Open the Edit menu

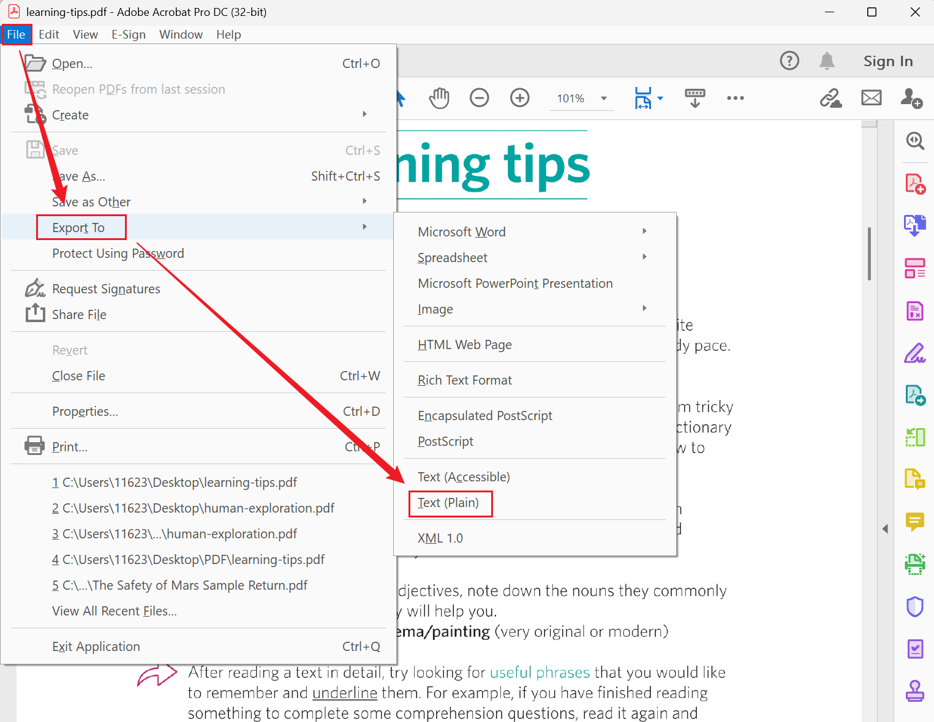click(49, 35)
